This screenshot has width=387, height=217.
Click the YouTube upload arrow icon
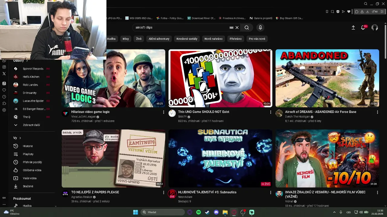pyautogui.click(x=353, y=27)
